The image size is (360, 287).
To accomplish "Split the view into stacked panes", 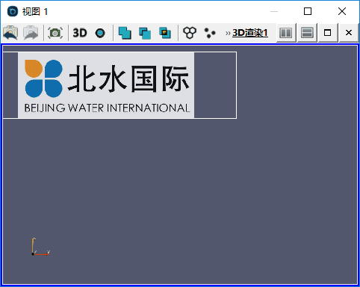I will coord(307,33).
